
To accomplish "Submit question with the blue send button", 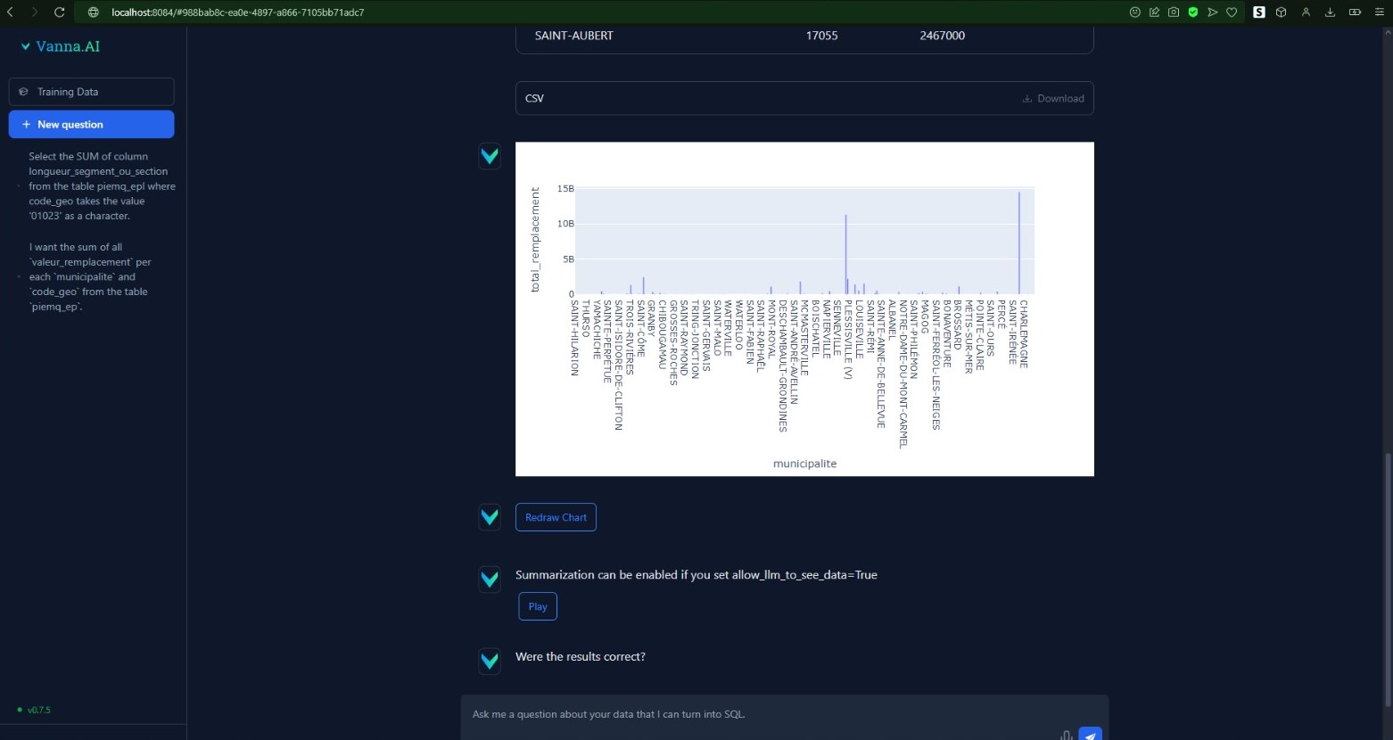I will pyautogui.click(x=1090, y=735).
